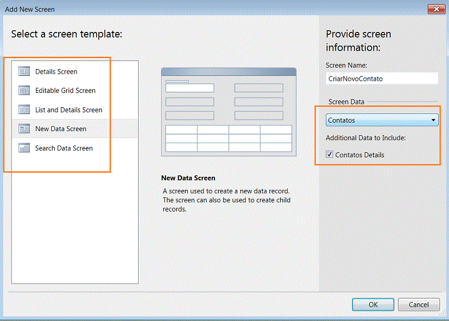Click the template preview image
This screenshot has height=321, width=449.
tap(229, 112)
